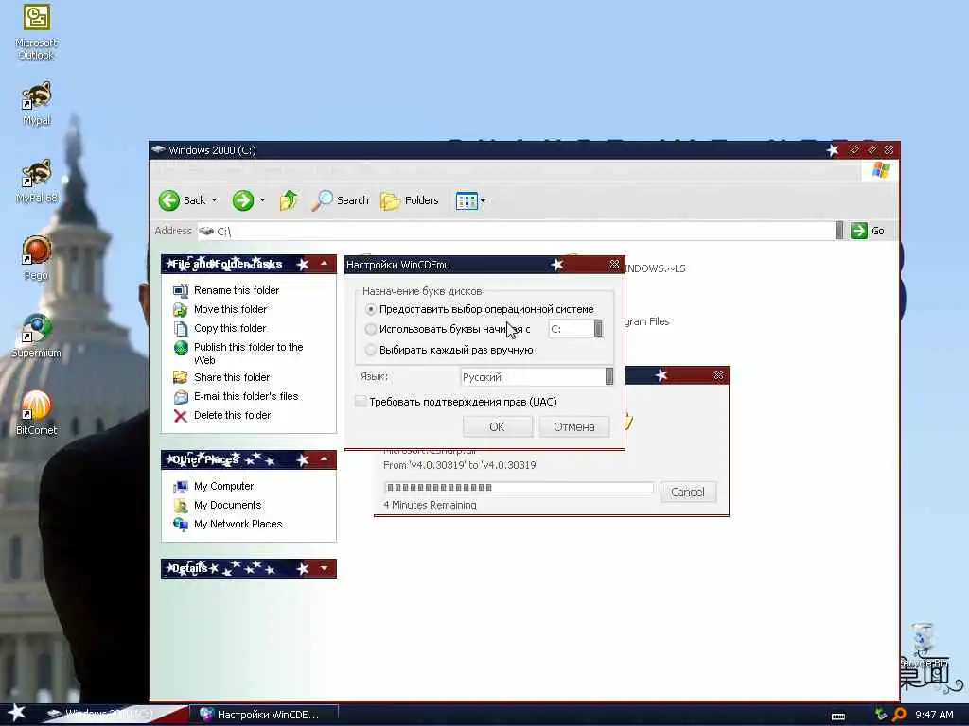
Task: Click 'Publish this folder to the Web' link text
Action: [249, 354]
